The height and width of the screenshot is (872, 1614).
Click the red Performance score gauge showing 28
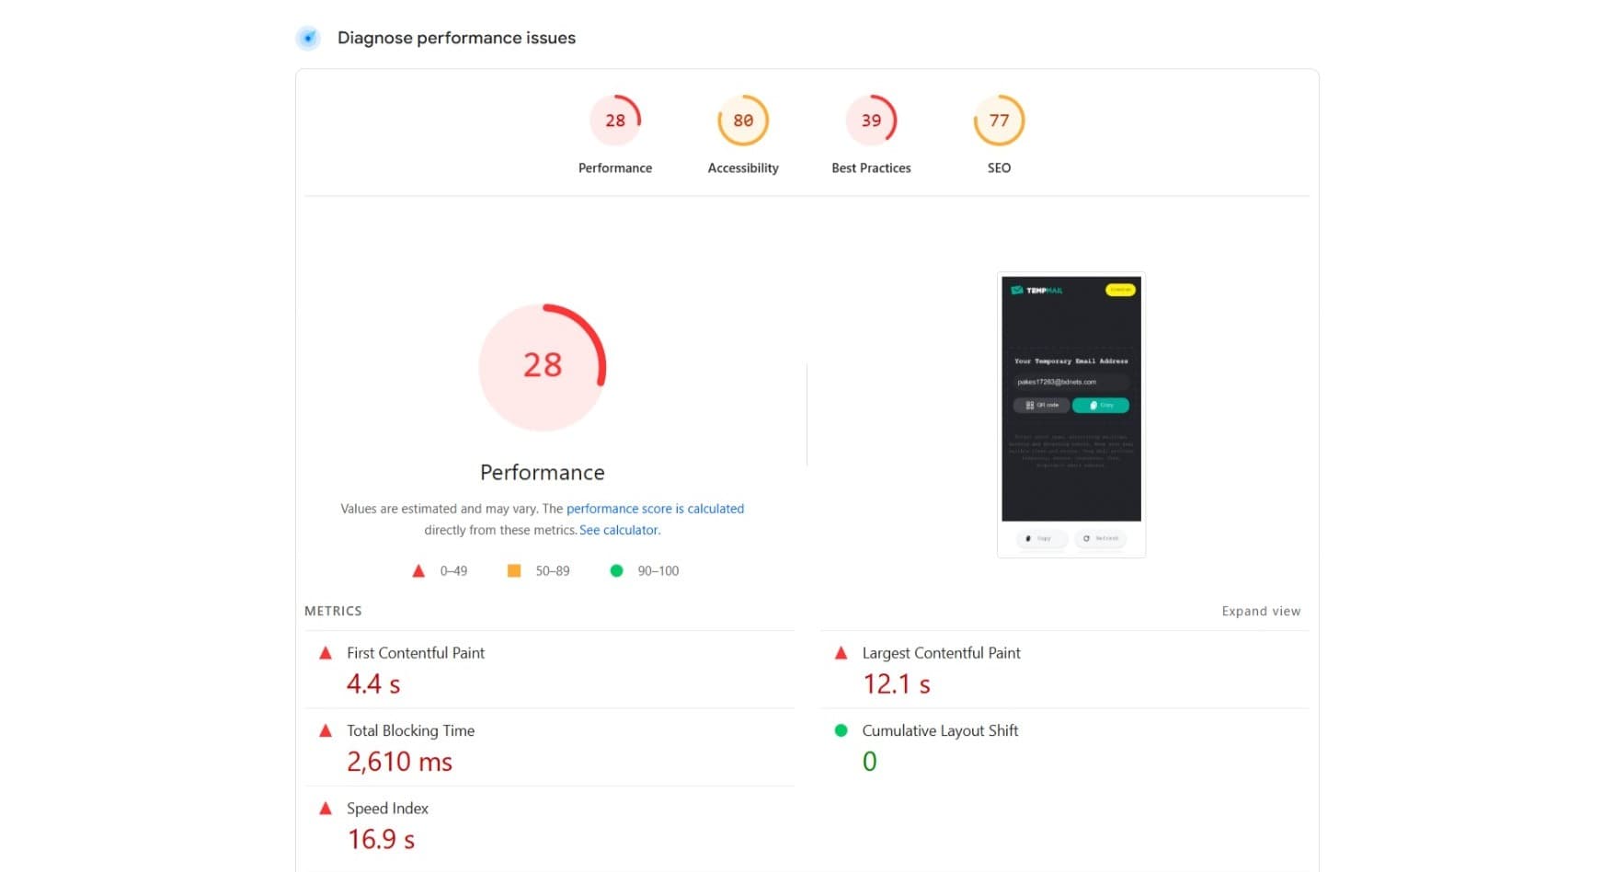615,120
